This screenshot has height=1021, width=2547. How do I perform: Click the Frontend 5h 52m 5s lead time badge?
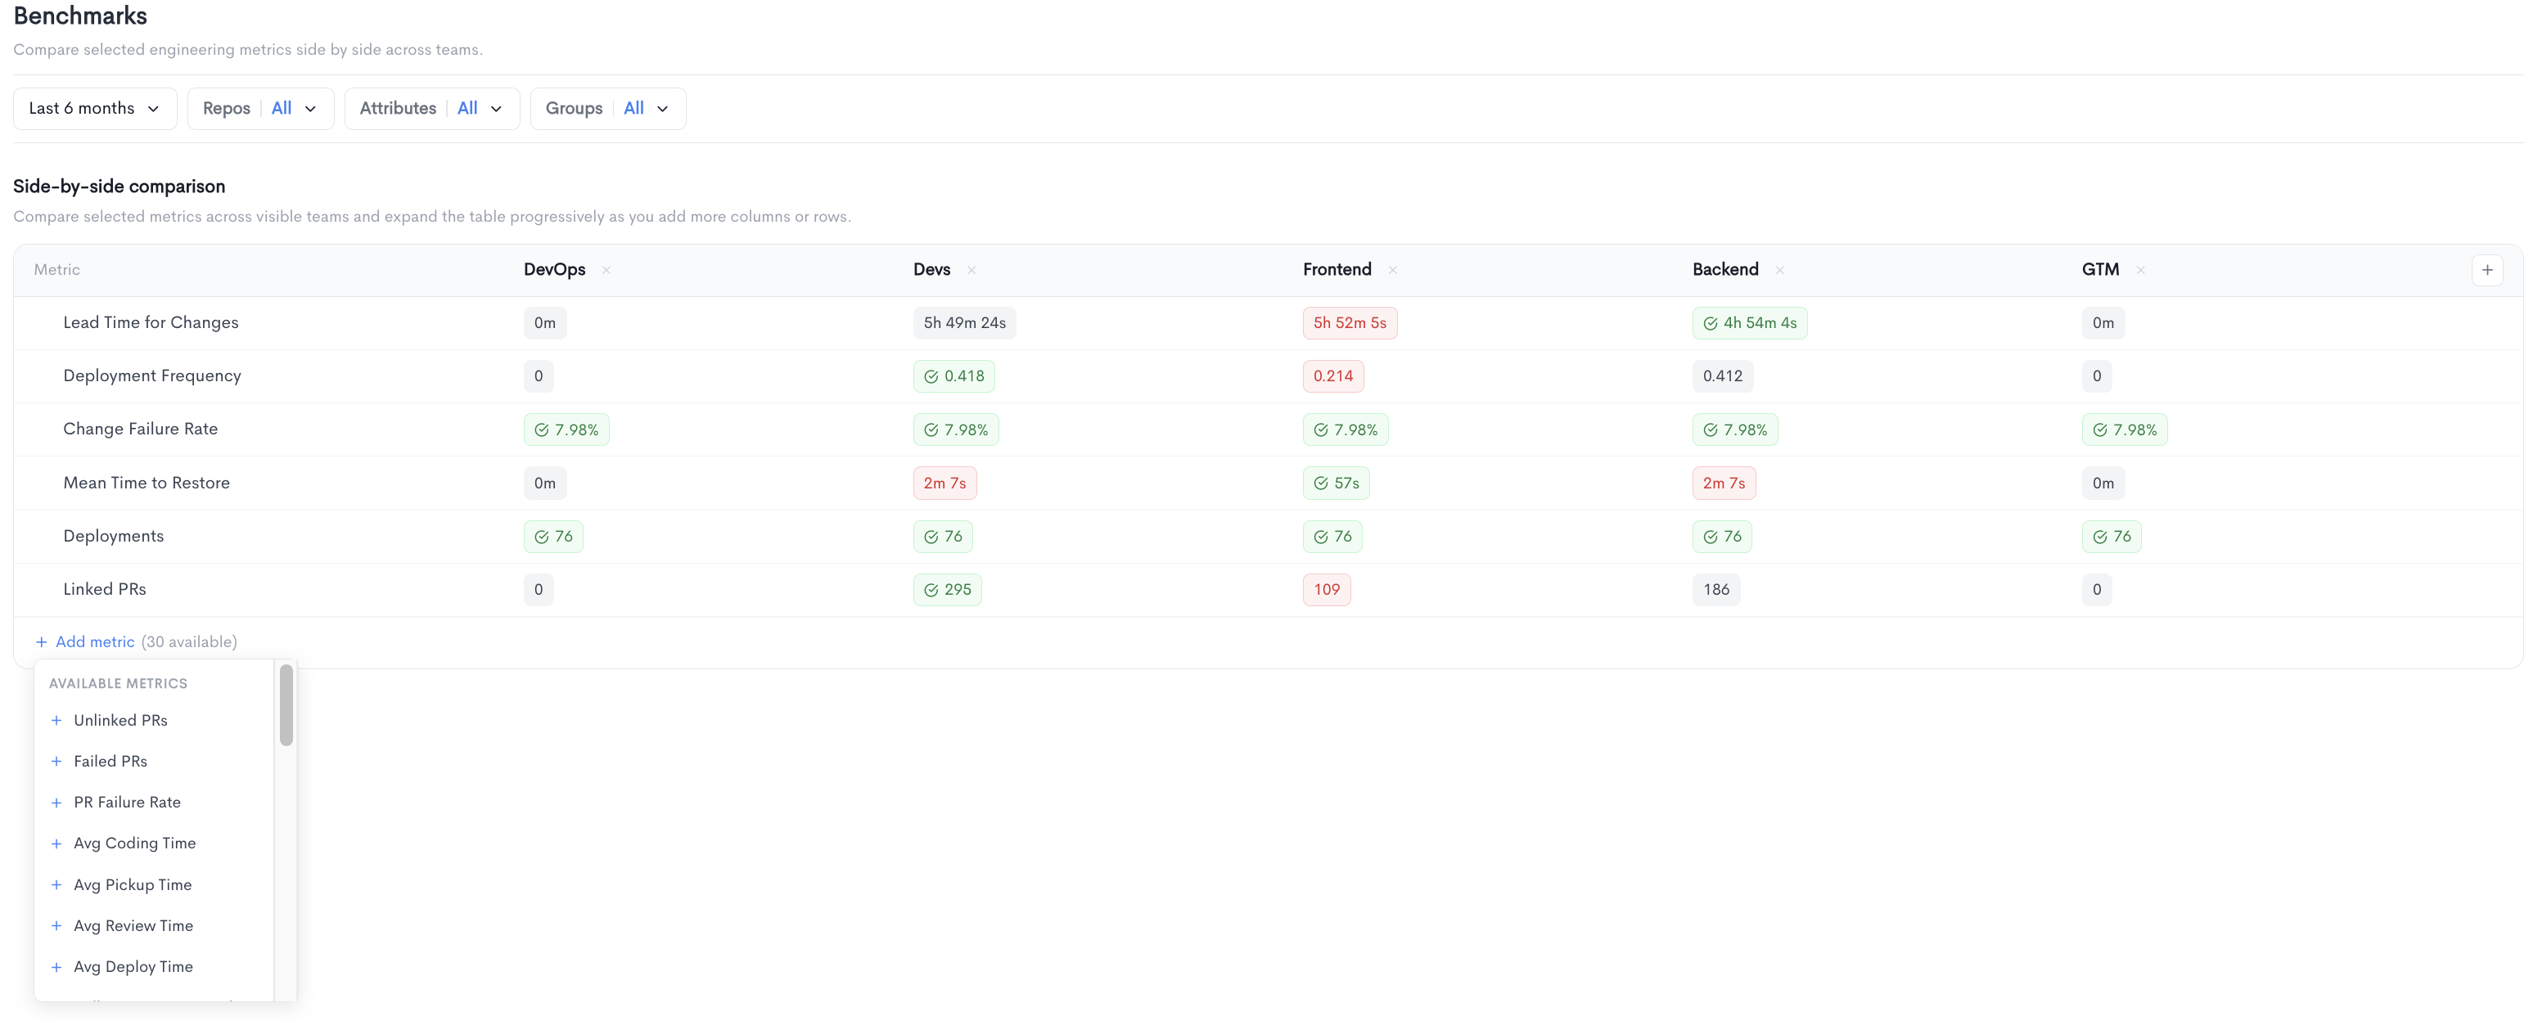(x=1350, y=323)
